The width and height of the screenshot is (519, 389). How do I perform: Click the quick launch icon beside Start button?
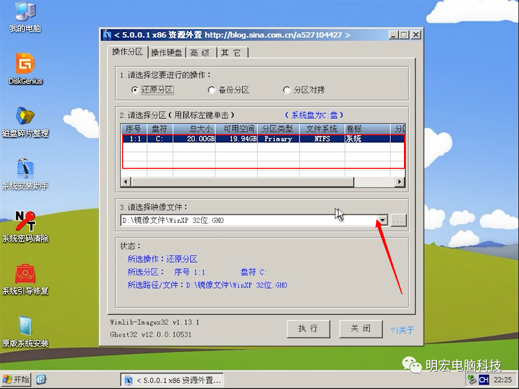pos(42,379)
